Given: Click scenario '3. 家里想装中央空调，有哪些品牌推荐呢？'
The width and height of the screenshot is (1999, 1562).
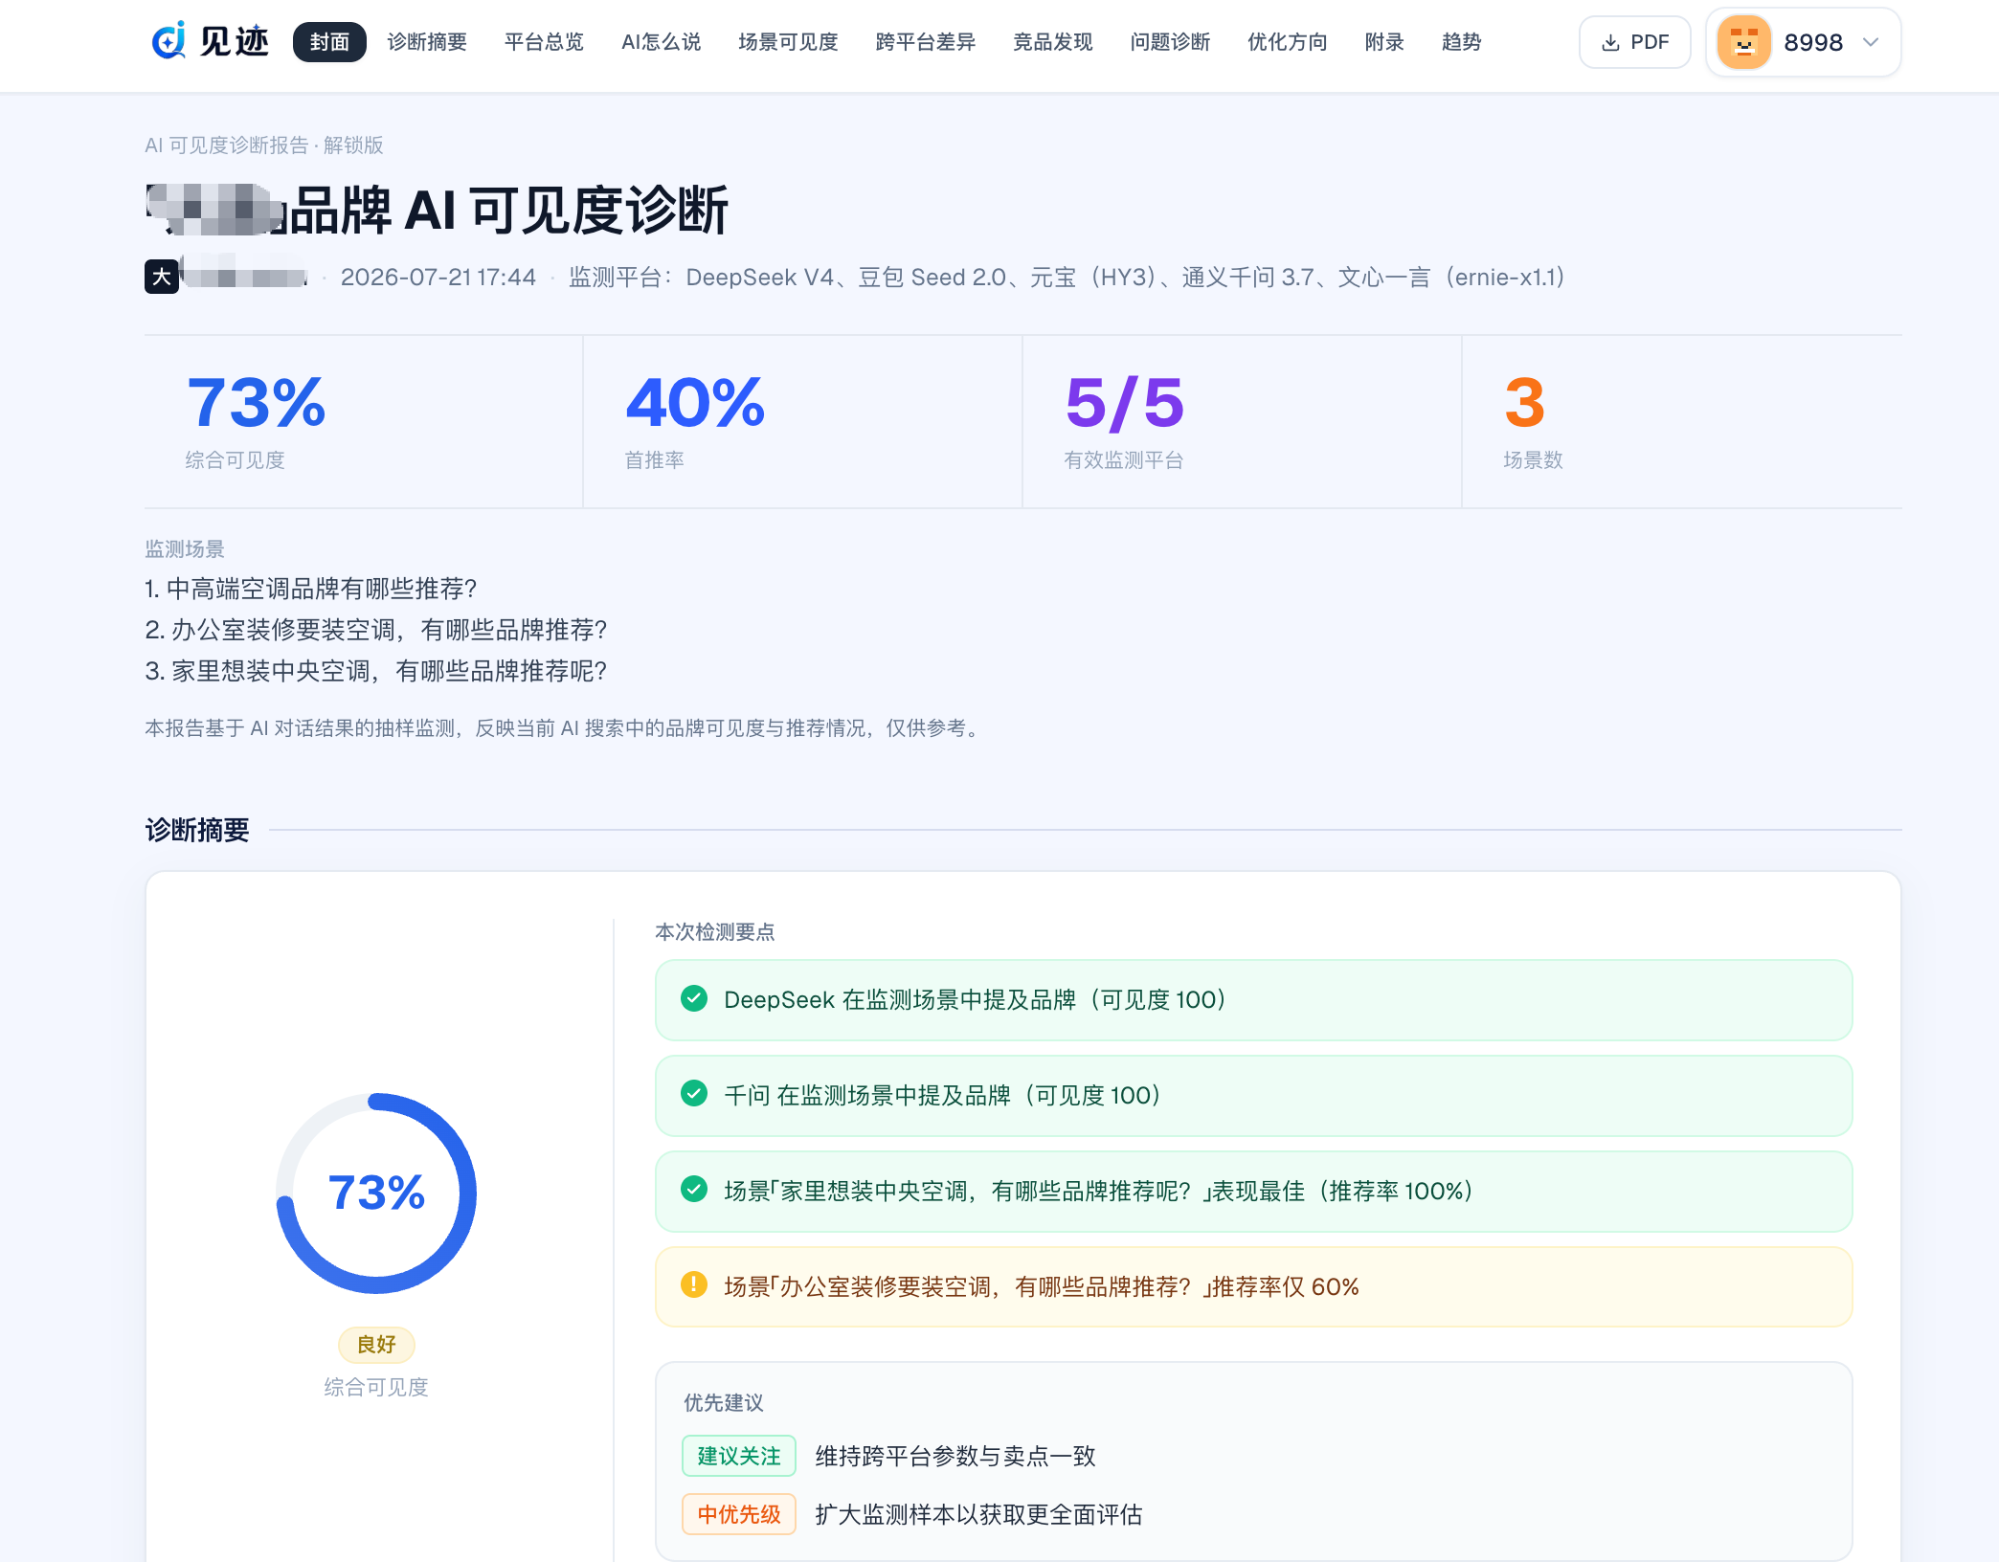Looking at the screenshot, I should pos(376,671).
